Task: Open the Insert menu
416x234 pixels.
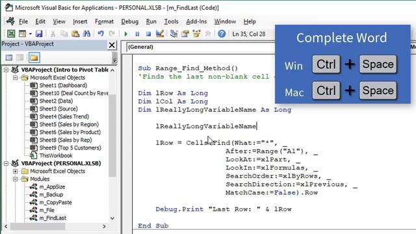Action: [x=80, y=21]
